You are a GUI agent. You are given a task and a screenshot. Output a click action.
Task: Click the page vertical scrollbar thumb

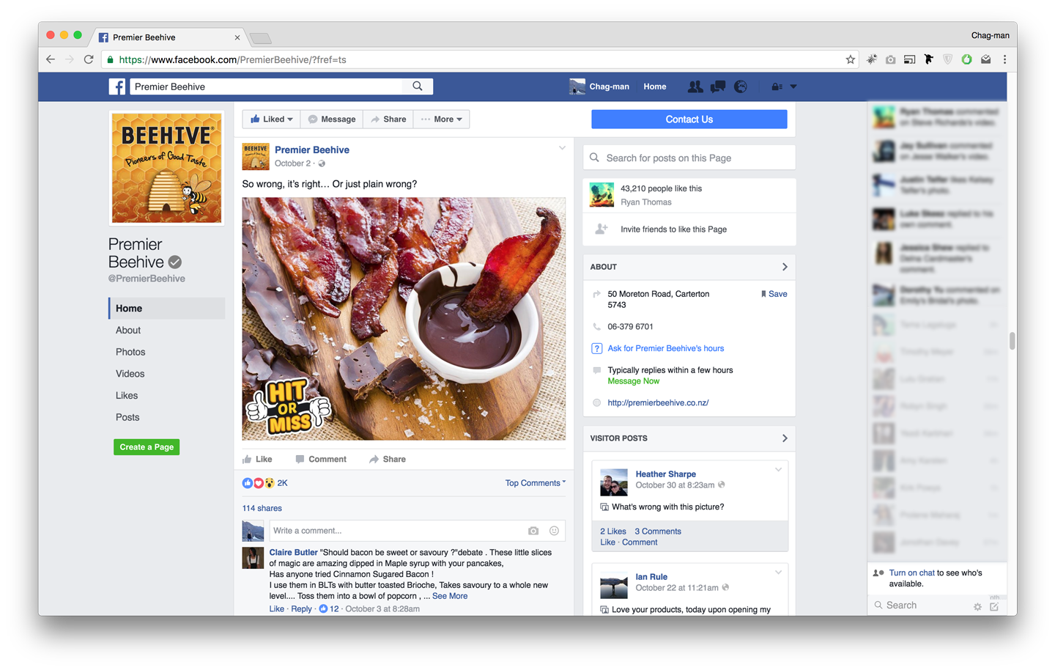coord(1012,341)
